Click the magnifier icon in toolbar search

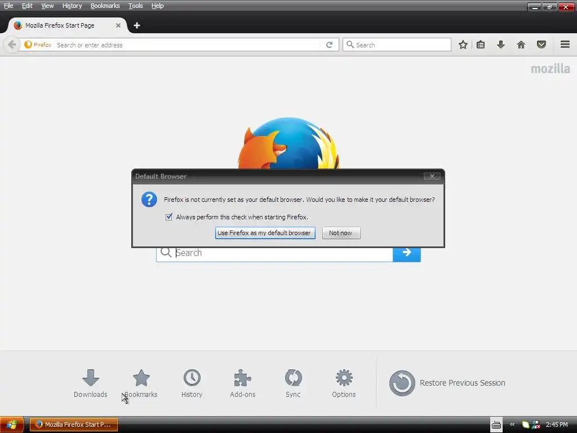[x=350, y=45]
